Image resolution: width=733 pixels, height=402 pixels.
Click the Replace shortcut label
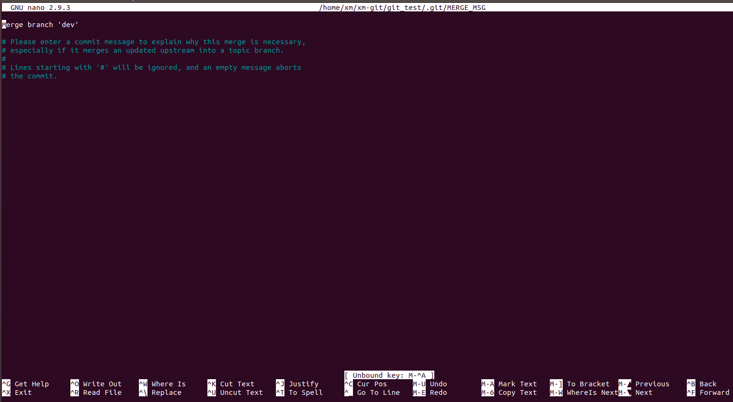tap(167, 392)
